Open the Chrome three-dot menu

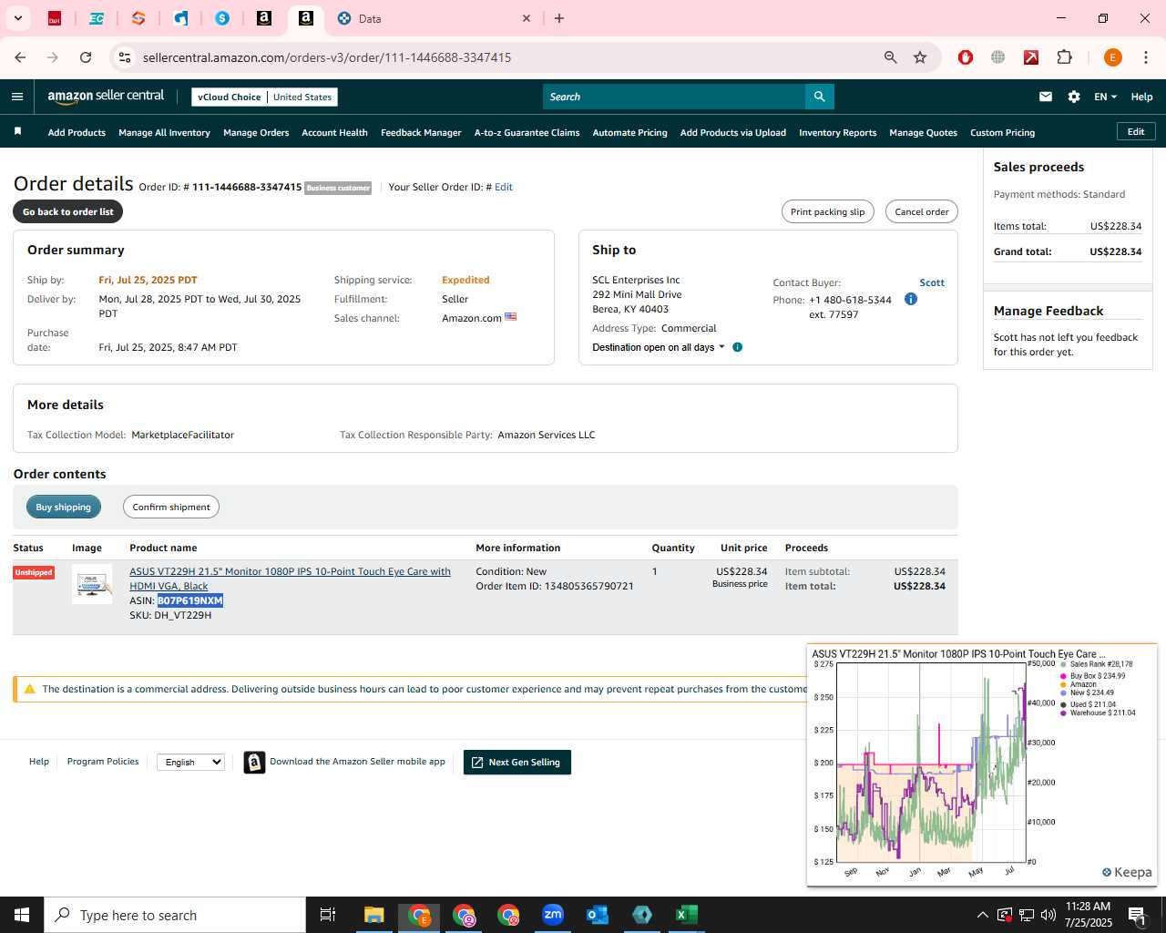coord(1145,57)
